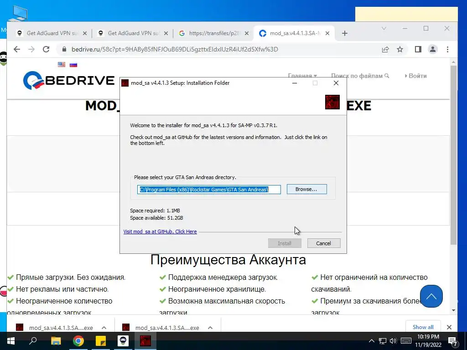Open File Explorer from taskbar

56,341
